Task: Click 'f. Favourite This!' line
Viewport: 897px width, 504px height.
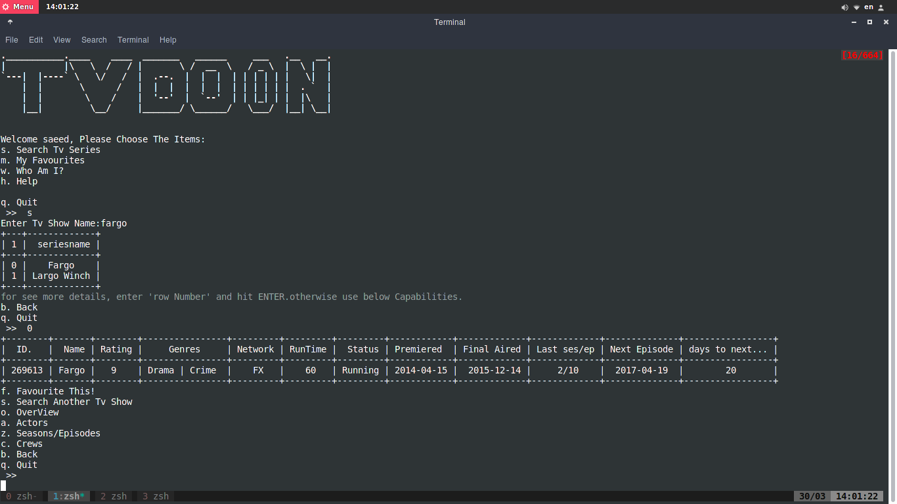Action: (x=48, y=392)
